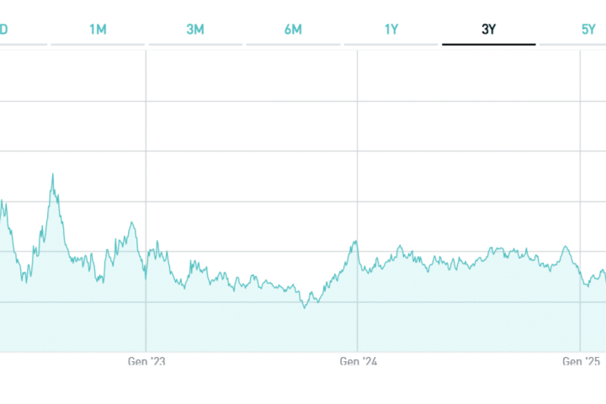Click the black underline beneath 3Y
Image resolution: width=606 pixels, height=404 pixels.
(x=489, y=44)
